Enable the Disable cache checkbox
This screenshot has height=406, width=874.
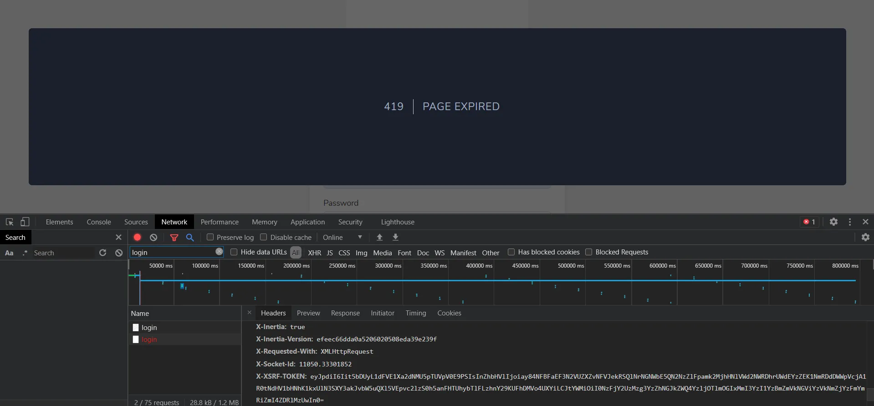[263, 237]
